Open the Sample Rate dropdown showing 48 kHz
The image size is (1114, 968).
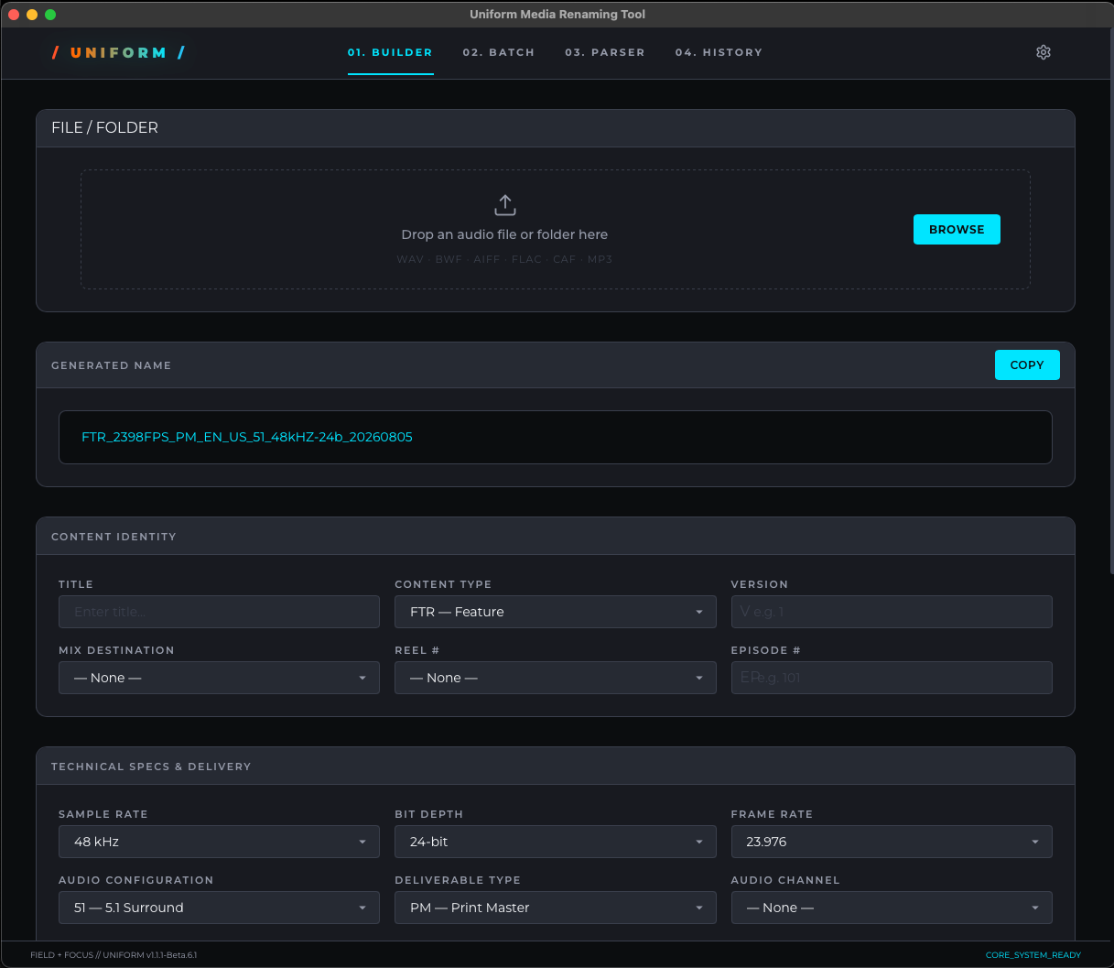(x=219, y=842)
